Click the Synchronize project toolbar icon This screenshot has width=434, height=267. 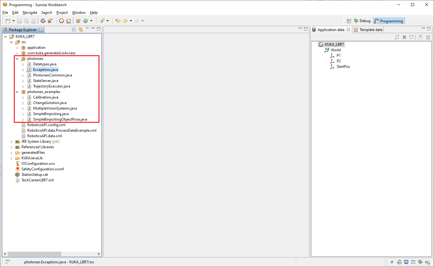(43, 21)
